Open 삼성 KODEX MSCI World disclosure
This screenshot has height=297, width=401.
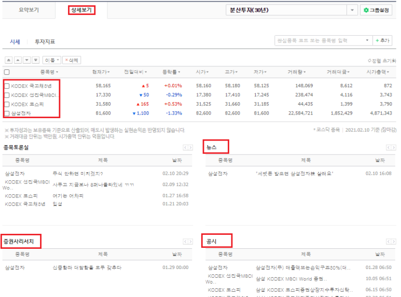coord(292,279)
